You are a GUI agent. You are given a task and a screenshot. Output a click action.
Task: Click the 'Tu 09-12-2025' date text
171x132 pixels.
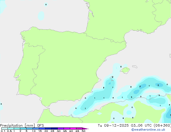[113, 126]
